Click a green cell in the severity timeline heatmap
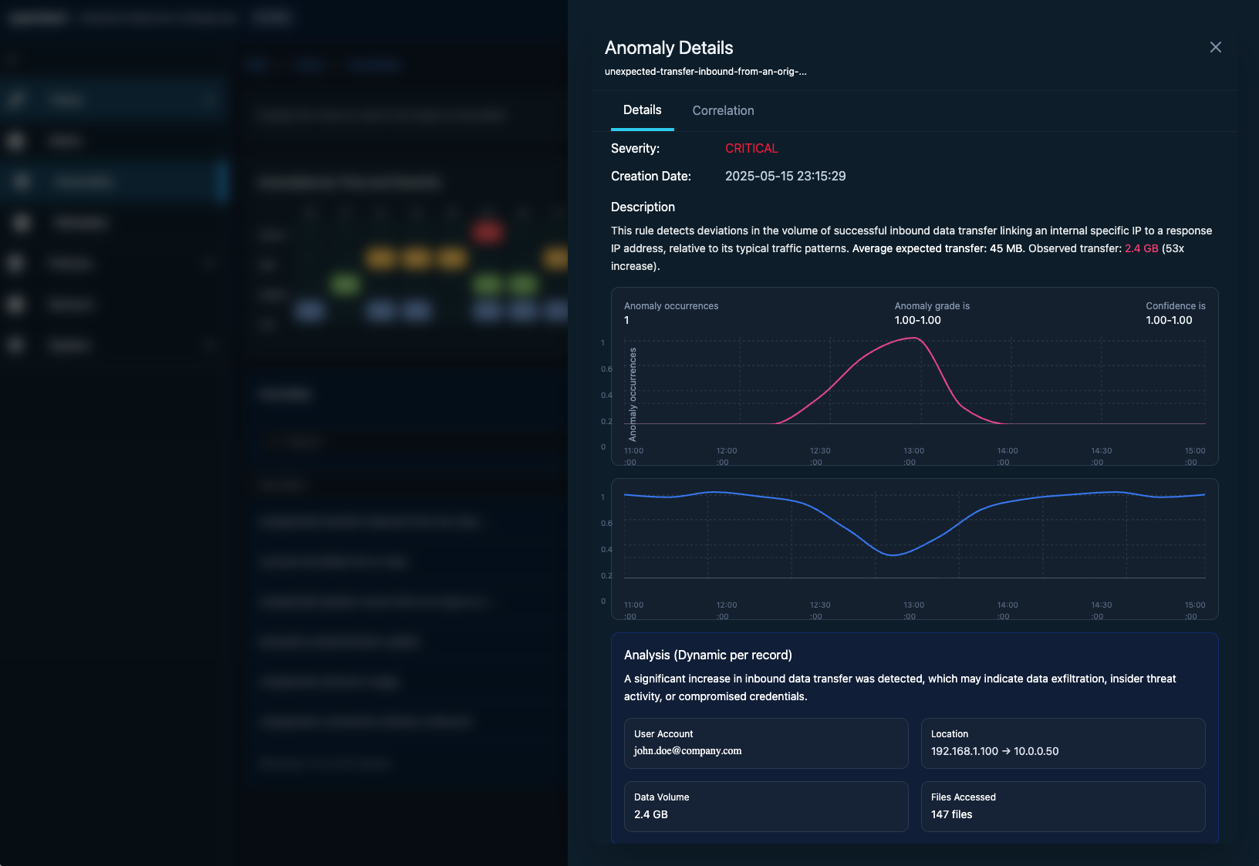Screen dimensions: 1259x866 click(346, 285)
